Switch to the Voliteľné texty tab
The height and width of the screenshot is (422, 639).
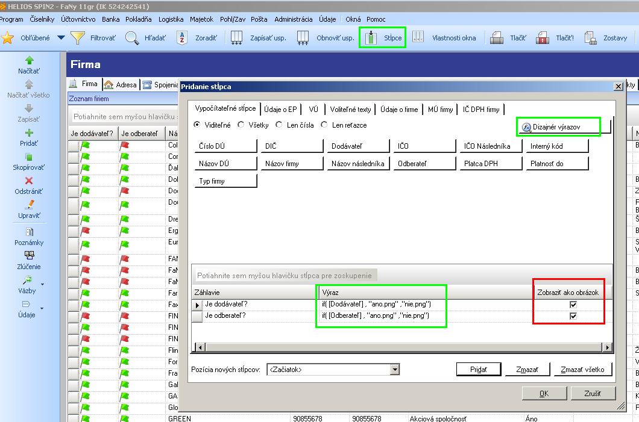[350, 110]
